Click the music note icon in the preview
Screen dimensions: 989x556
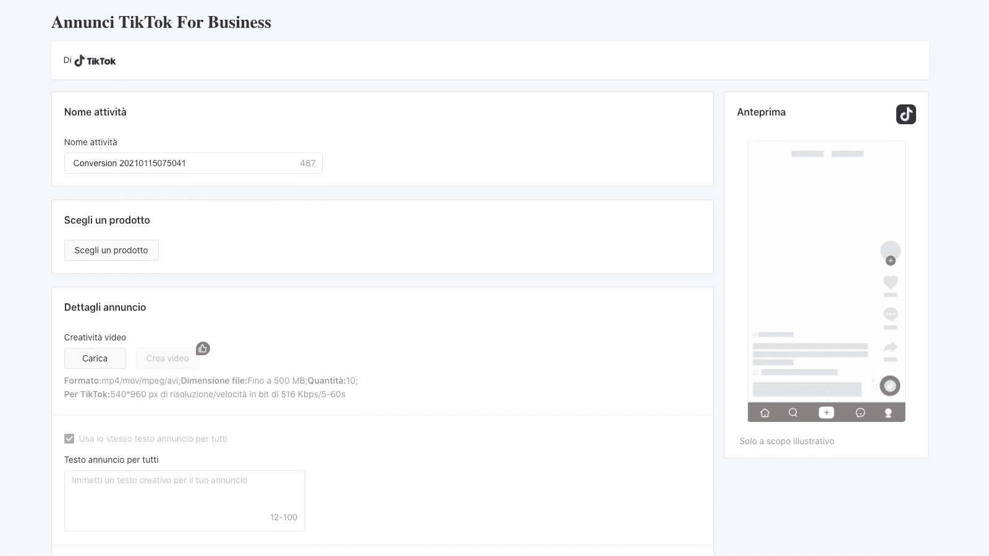point(755,373)
